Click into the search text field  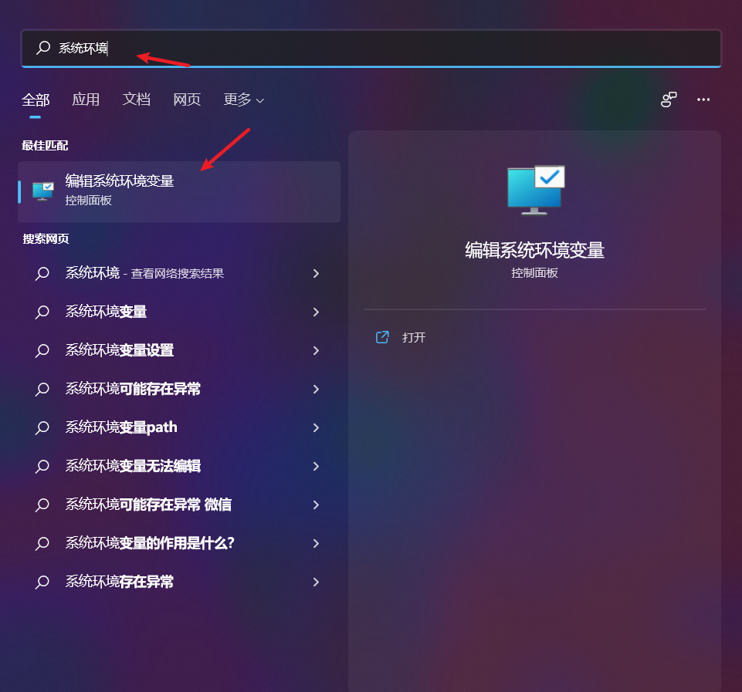pos(371,48)
